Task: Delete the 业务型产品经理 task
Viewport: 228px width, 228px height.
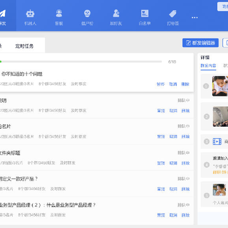Action: click(x=186, y=215)
